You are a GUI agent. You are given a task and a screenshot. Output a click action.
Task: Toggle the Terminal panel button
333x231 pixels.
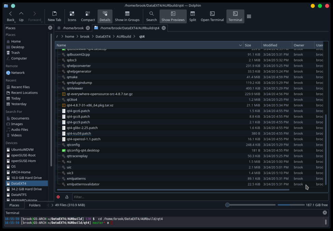click(235, 16)
